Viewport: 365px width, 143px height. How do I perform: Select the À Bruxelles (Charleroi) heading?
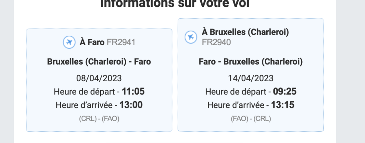[x=245, y=32]
